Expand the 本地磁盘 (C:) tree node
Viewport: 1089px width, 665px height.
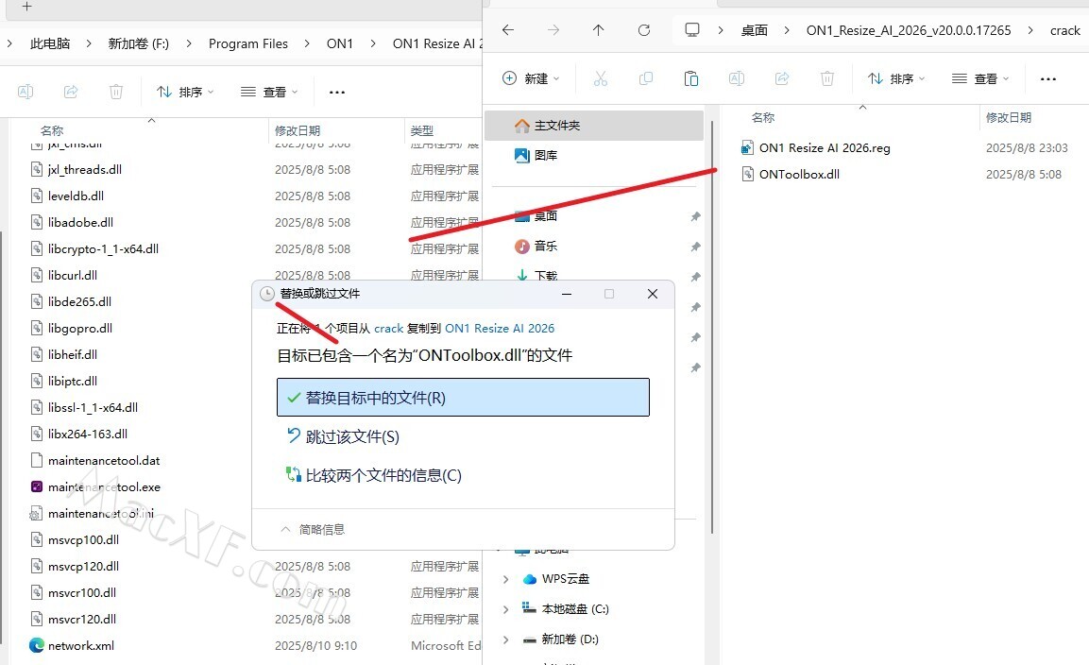505,609
